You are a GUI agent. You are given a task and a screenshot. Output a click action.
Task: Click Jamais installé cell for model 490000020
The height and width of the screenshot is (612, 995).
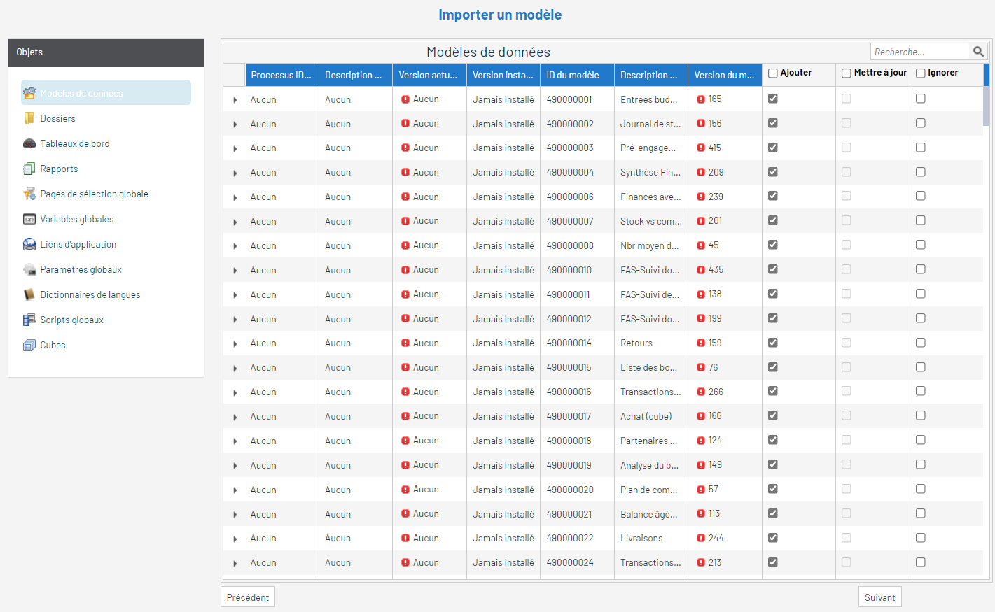coord(503,490)
